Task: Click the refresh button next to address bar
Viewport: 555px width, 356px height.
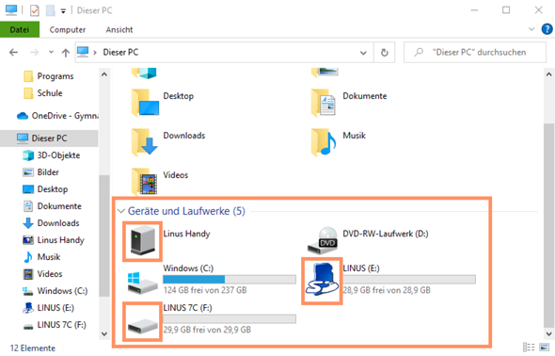Action: 385,53
